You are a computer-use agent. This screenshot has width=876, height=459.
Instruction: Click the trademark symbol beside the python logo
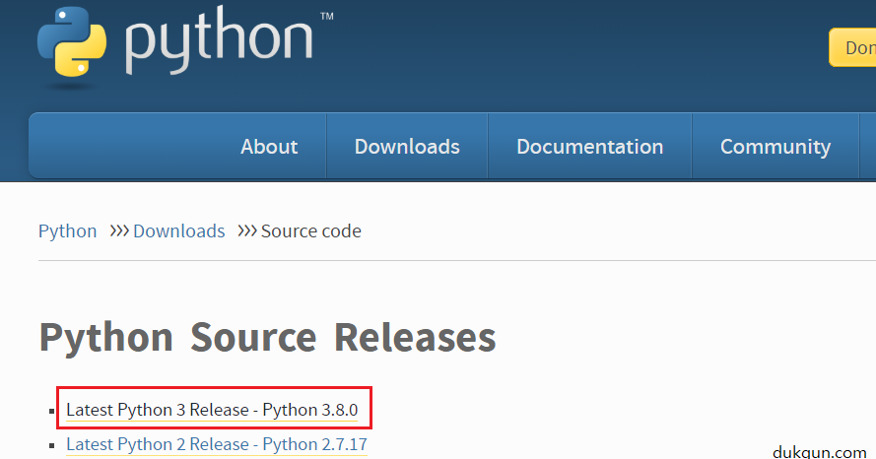click(x=326, y=17)
